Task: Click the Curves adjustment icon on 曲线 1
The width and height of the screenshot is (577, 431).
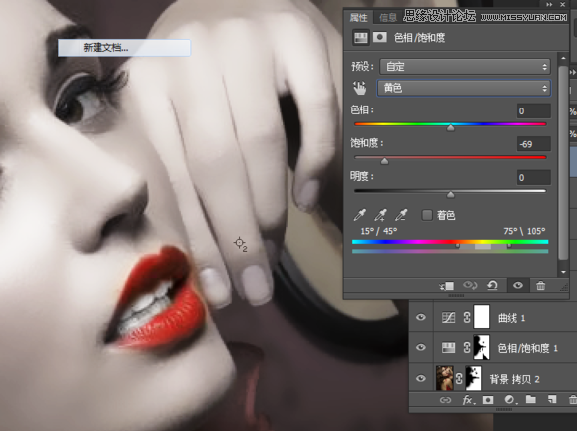Action: [448, 318]
